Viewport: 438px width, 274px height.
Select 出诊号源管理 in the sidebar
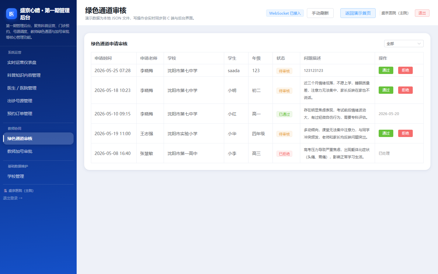pos(38,101)
